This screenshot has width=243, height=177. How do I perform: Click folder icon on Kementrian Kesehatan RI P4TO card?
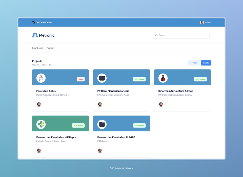[x=102, y=124]
